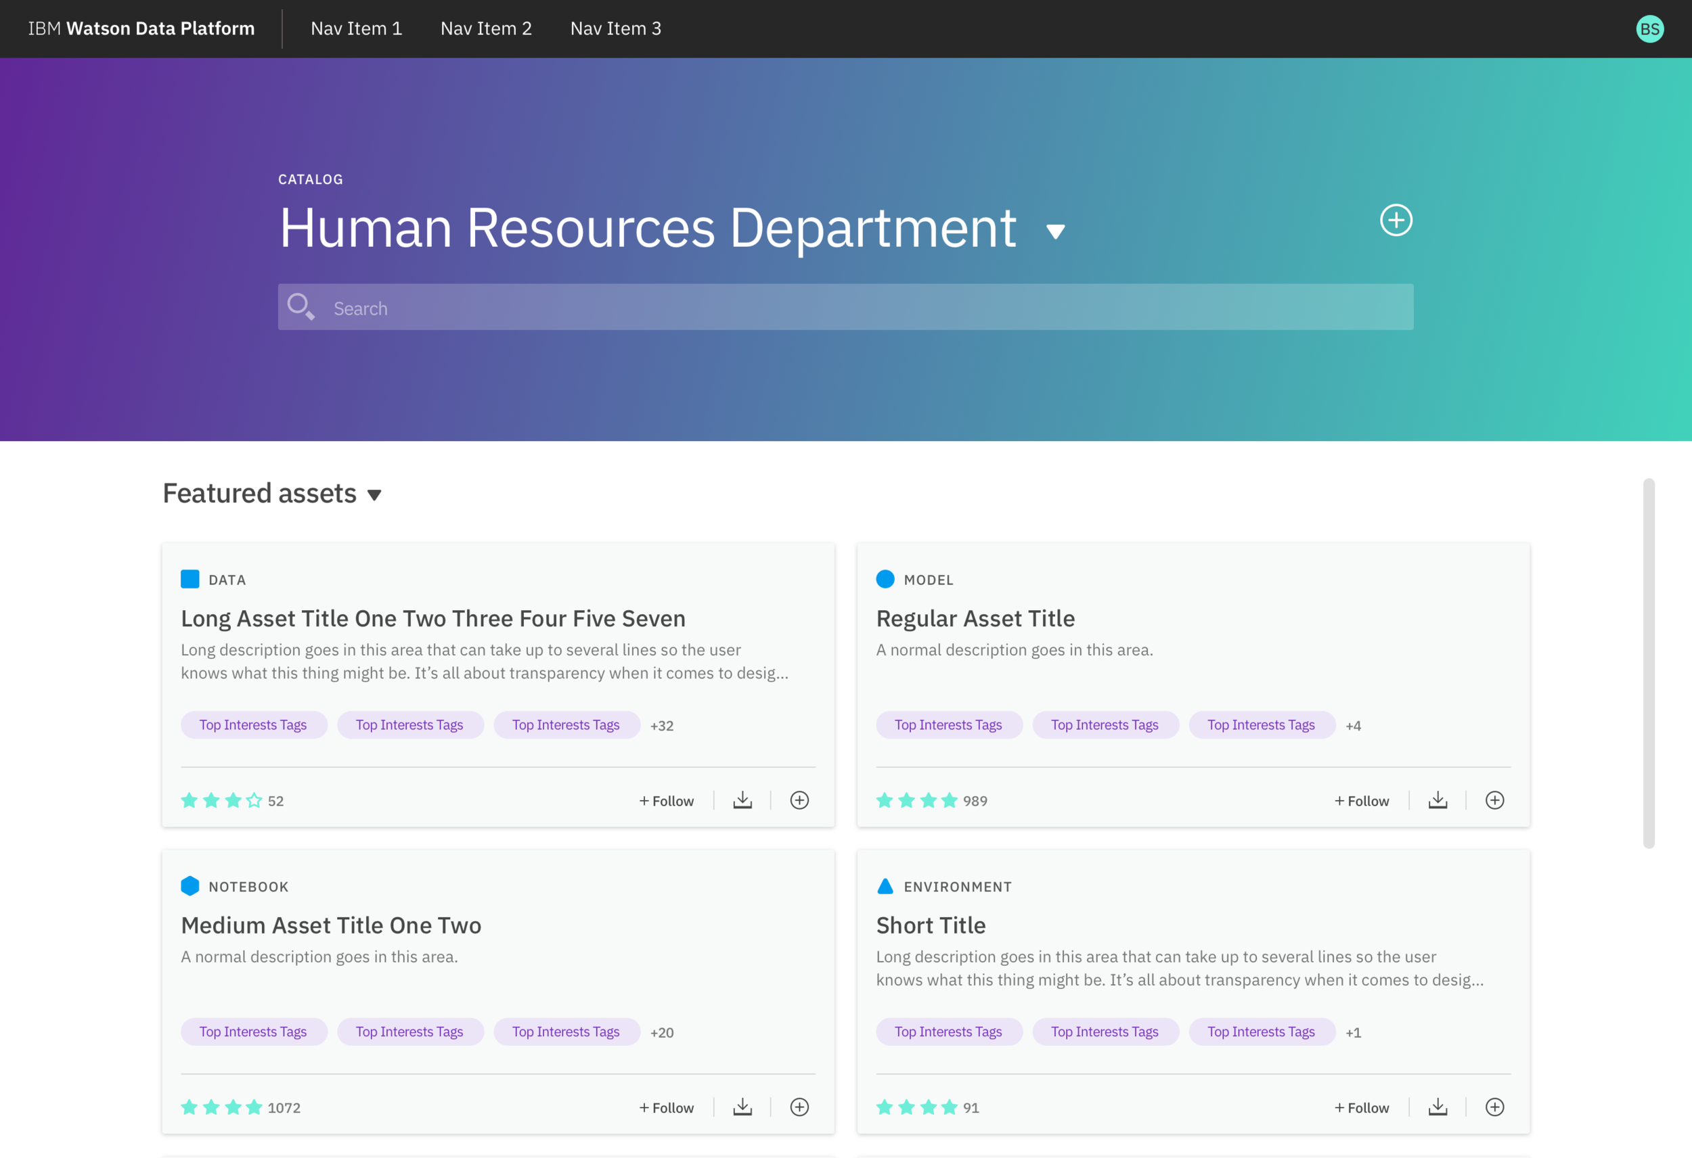The image size is (1692, 1158).
Task: Click the add circle icon on Short Title card
Action: click(x=1494, y=1107)
